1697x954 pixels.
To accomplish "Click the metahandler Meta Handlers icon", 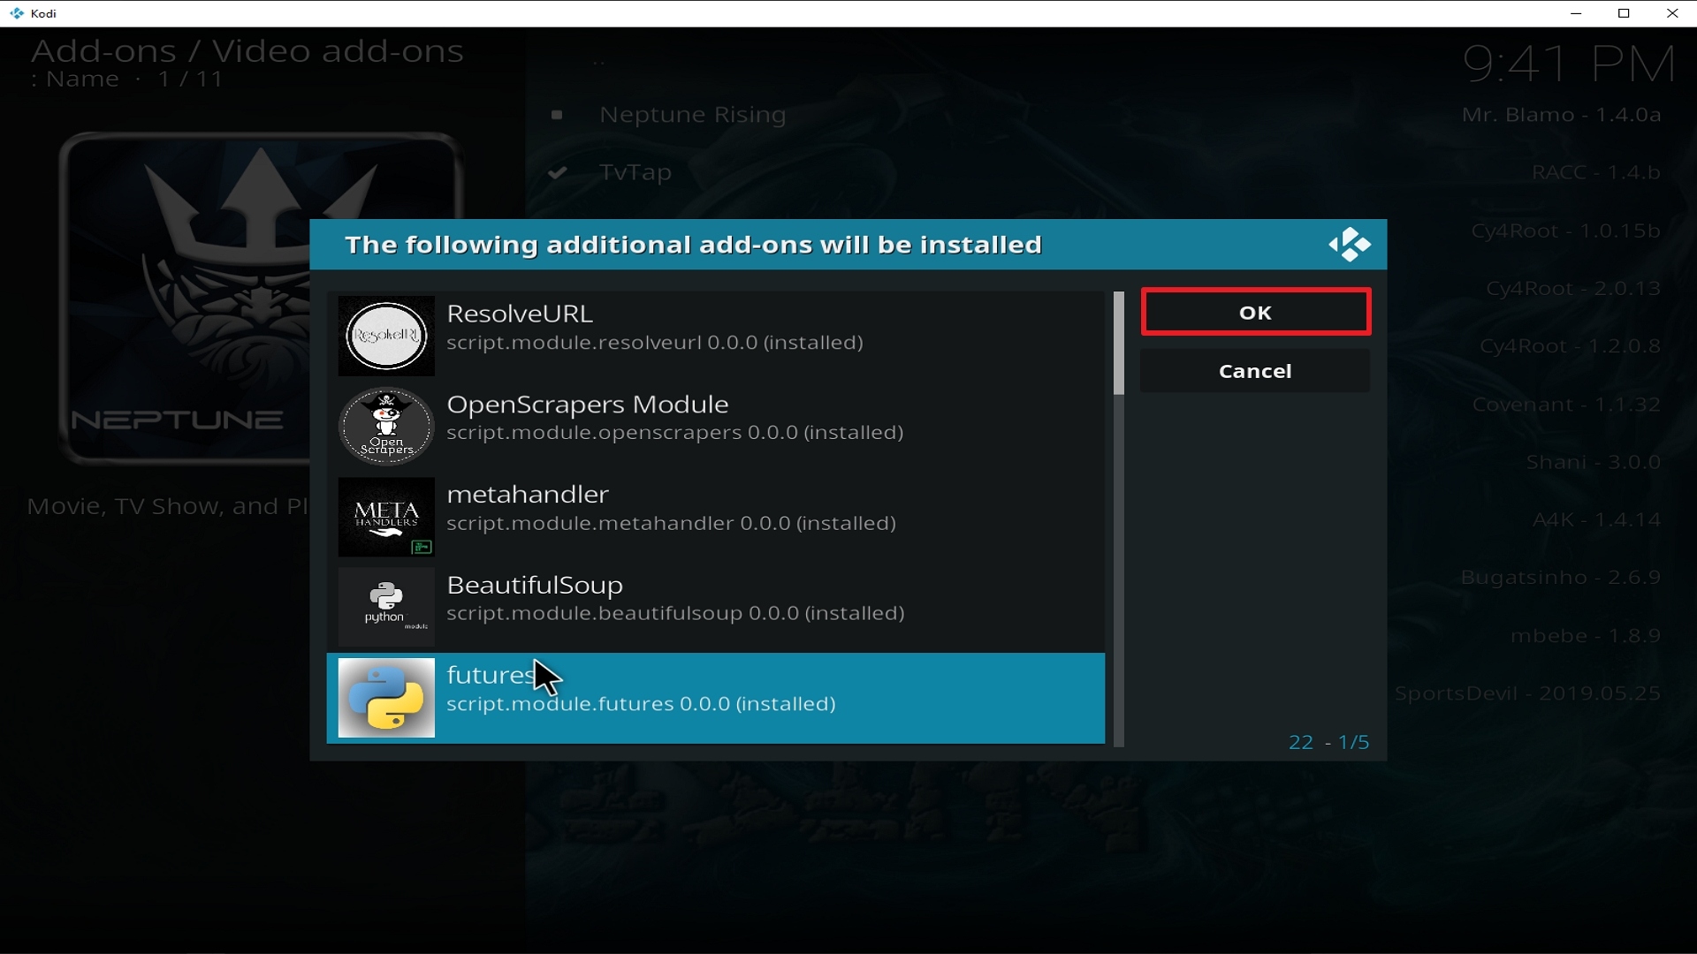I will point(386,517).
